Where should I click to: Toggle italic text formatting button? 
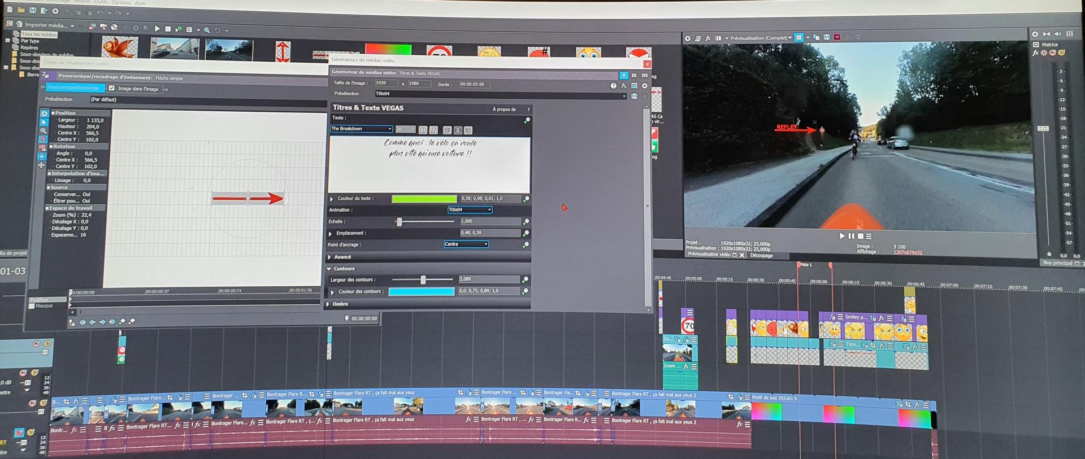tap(433, 130)
